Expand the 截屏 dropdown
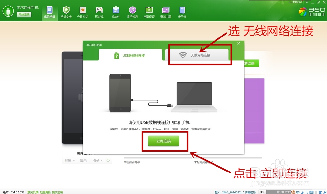Screen dimensions: 327x194 [69, 161]
